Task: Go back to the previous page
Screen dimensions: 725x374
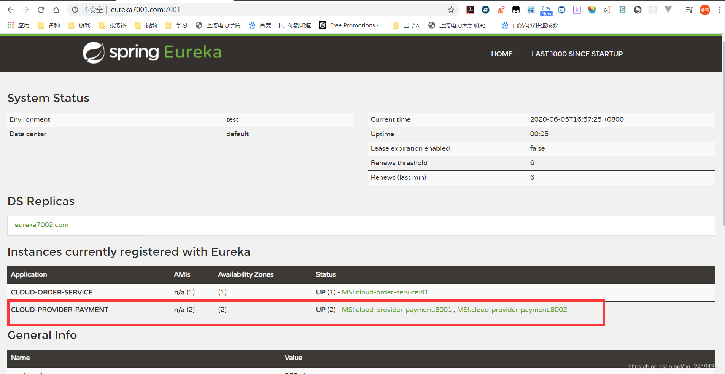Action: click(11, 10)
